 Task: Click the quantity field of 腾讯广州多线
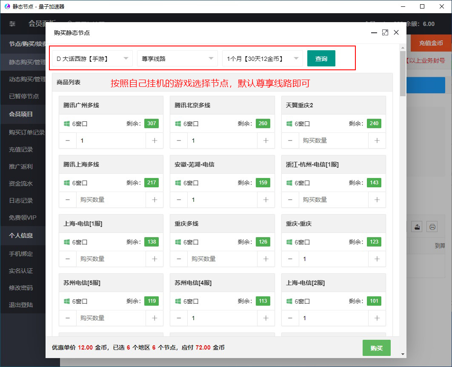coord(111,140)
